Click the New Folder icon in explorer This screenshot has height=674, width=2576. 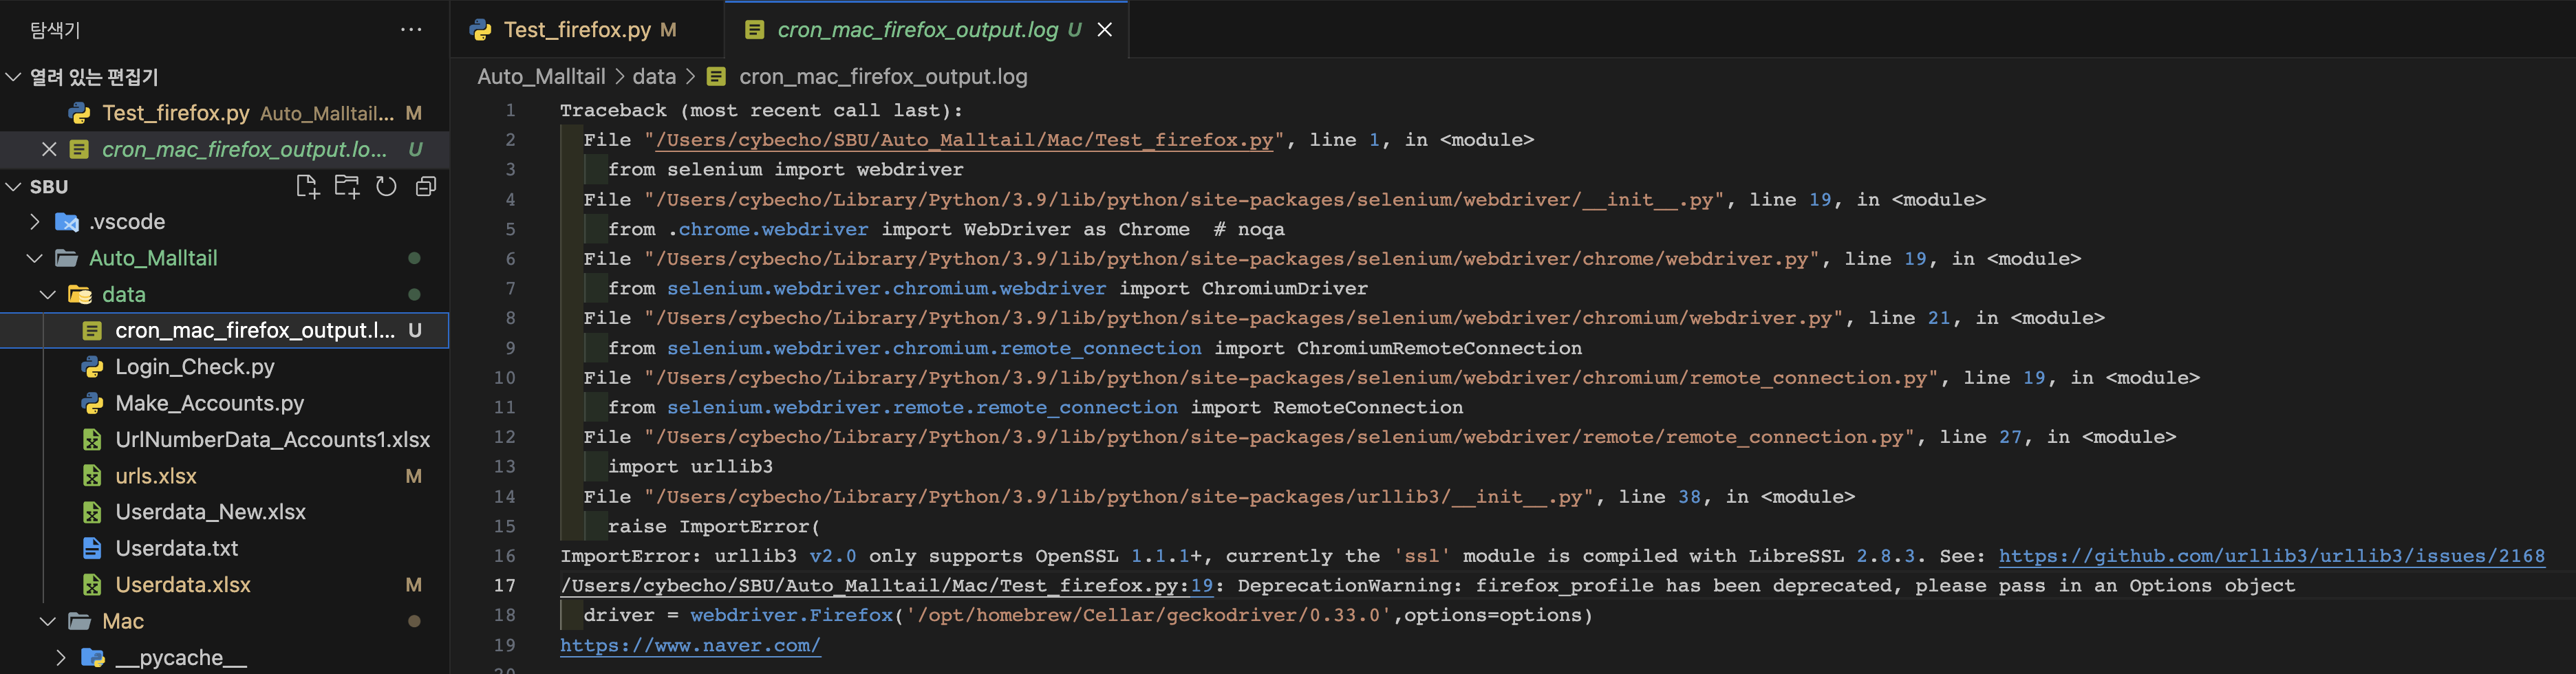tap(347, 187)
